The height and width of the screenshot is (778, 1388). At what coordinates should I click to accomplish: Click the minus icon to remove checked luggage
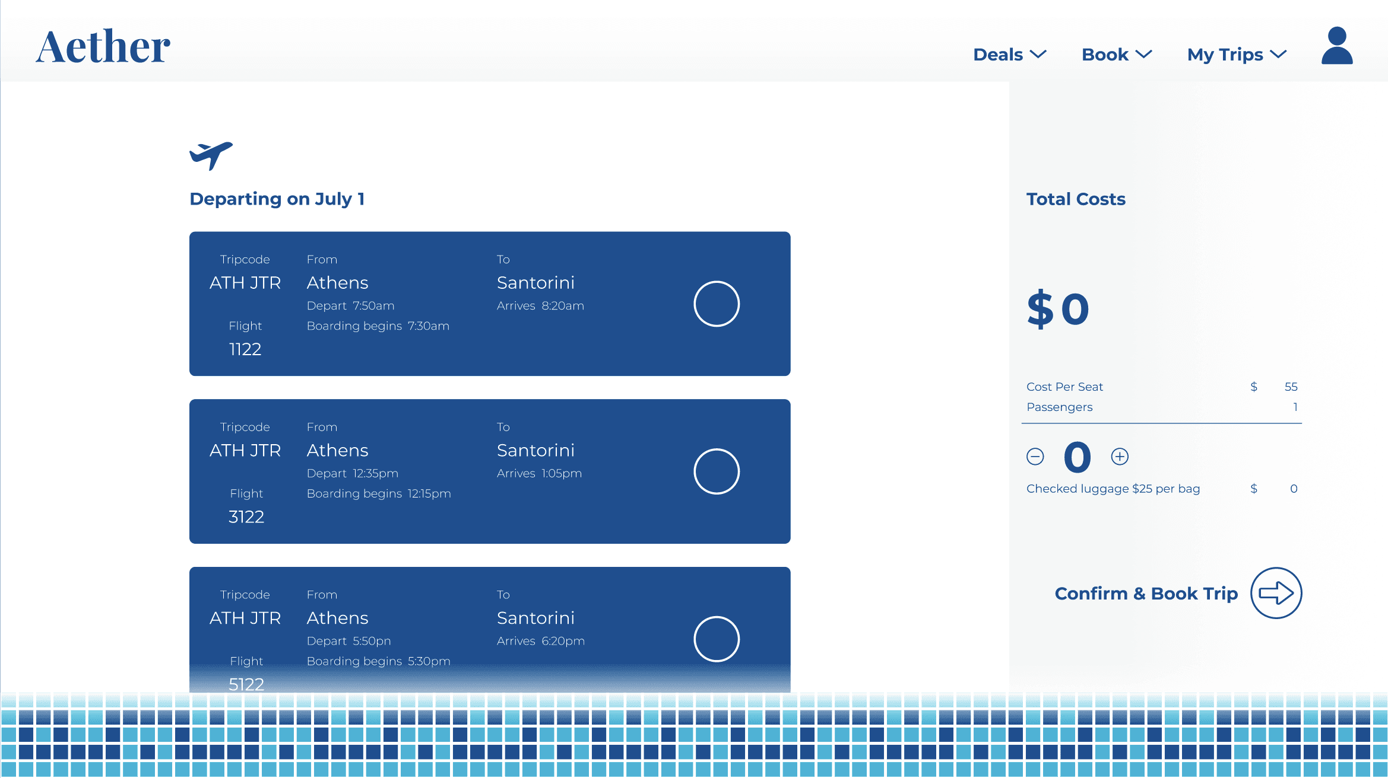1035,457
